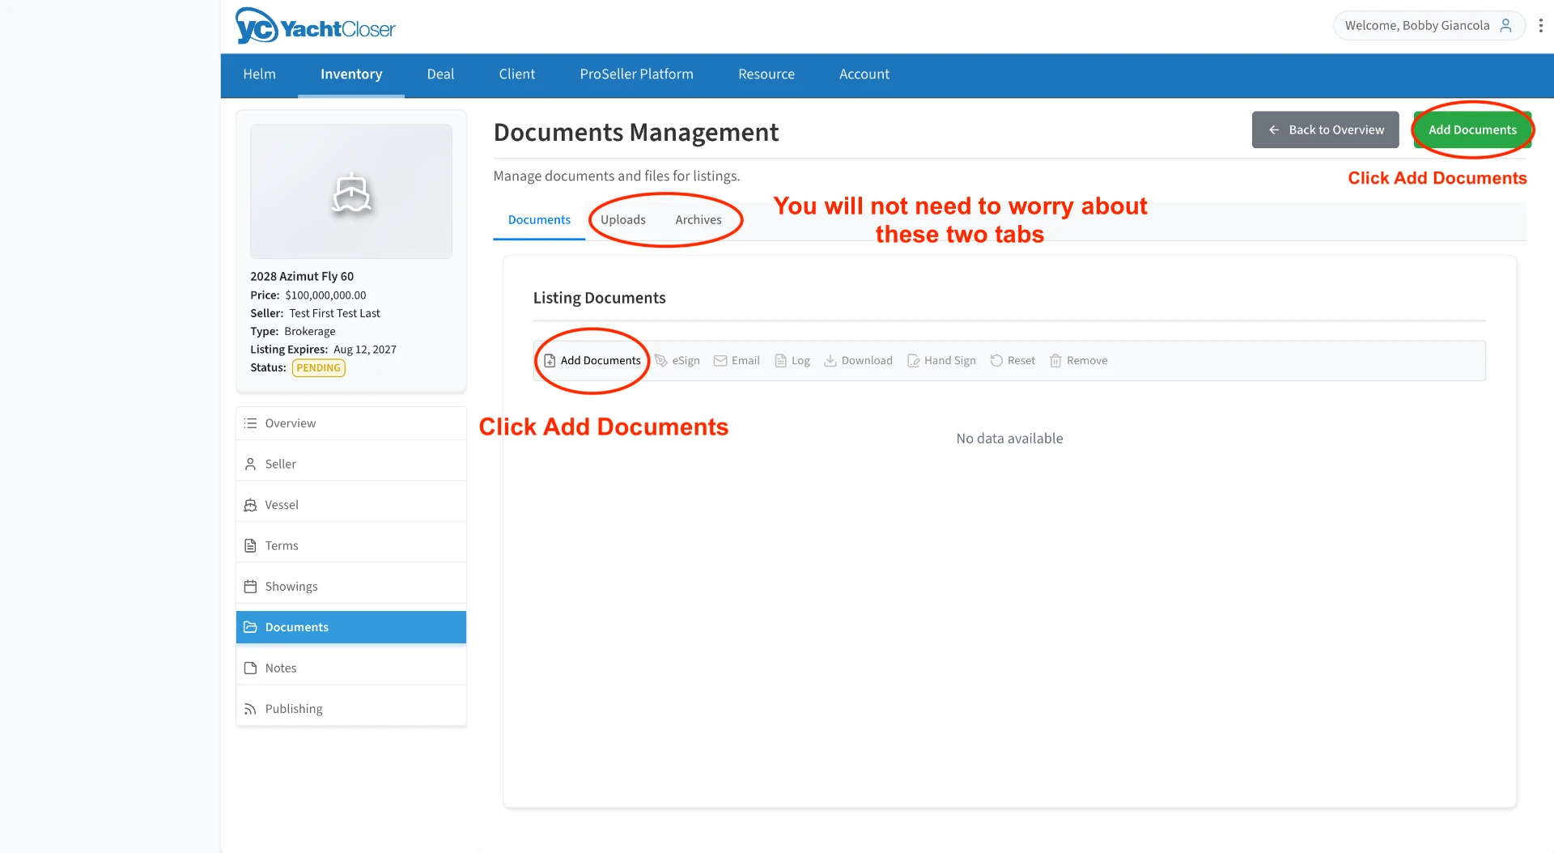
Task: Go to Overview in the sidebar
Action: coord(351,423)
